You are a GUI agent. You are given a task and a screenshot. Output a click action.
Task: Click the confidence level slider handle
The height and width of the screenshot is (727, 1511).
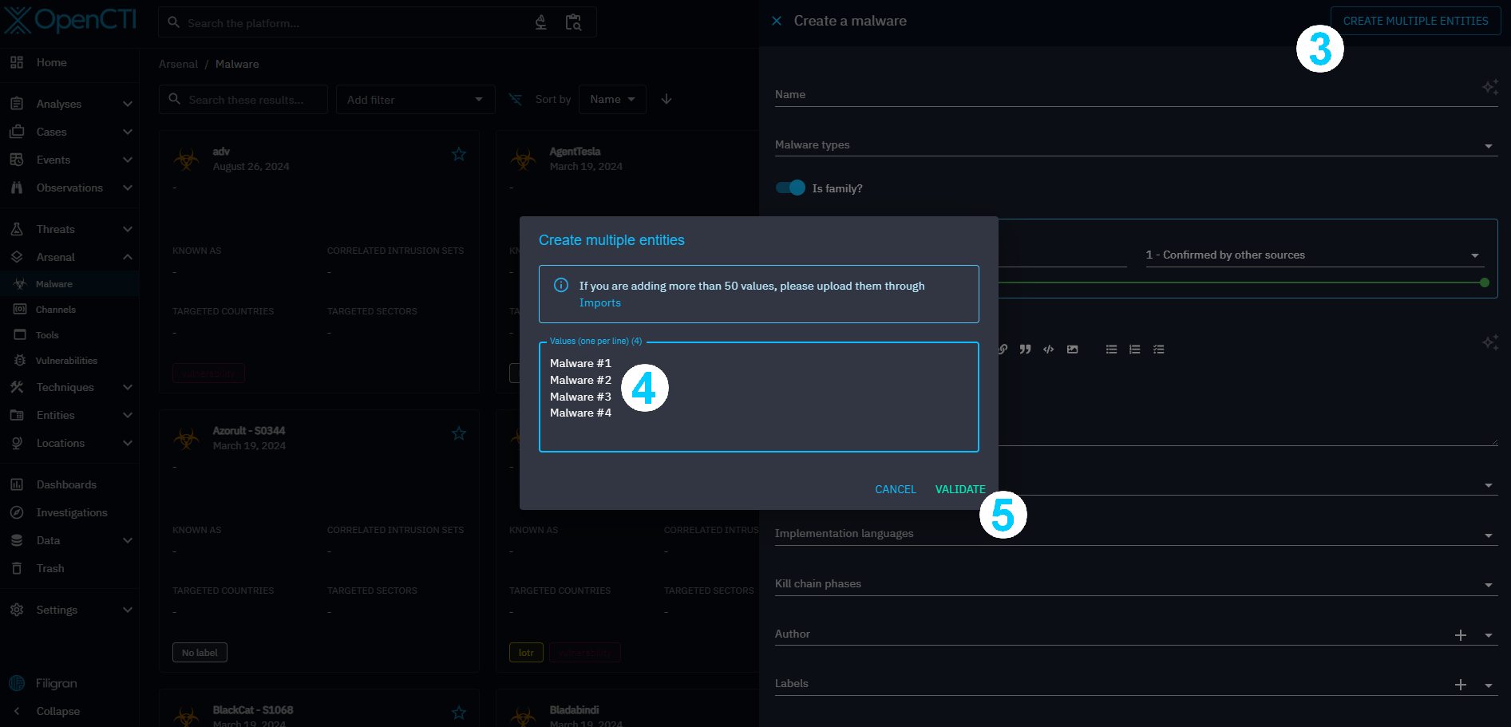click(x=1484, y=283)
